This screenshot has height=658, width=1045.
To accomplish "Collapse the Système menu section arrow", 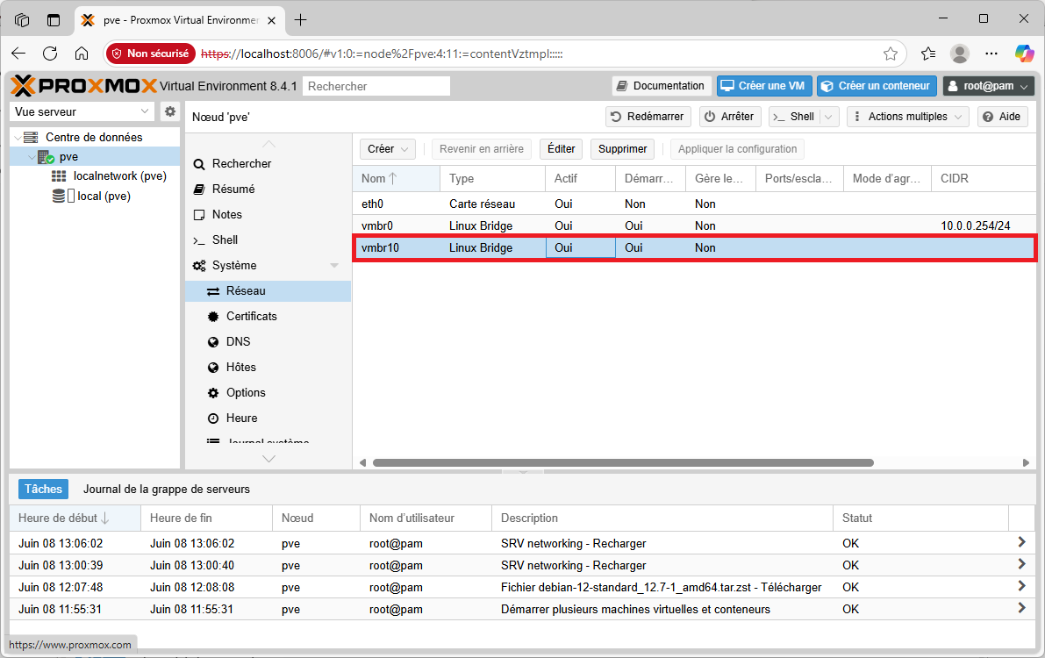I will [x=334, y=265].
